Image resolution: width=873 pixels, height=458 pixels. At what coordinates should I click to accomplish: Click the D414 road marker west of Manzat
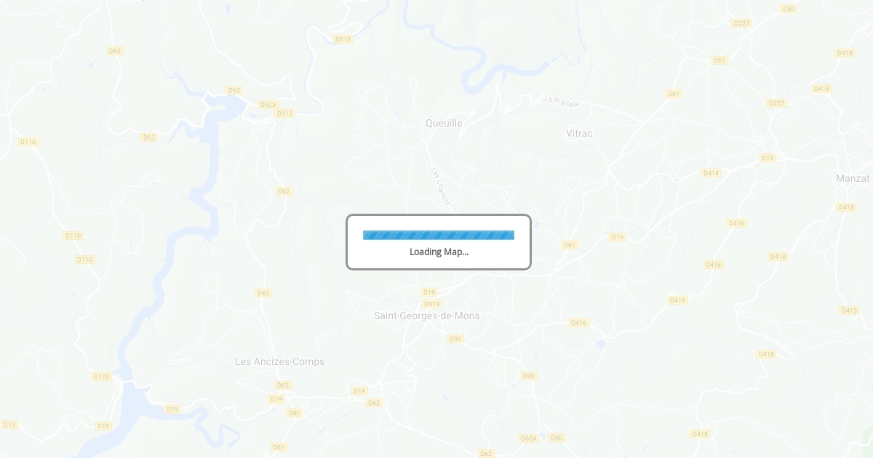coord(711,173)
